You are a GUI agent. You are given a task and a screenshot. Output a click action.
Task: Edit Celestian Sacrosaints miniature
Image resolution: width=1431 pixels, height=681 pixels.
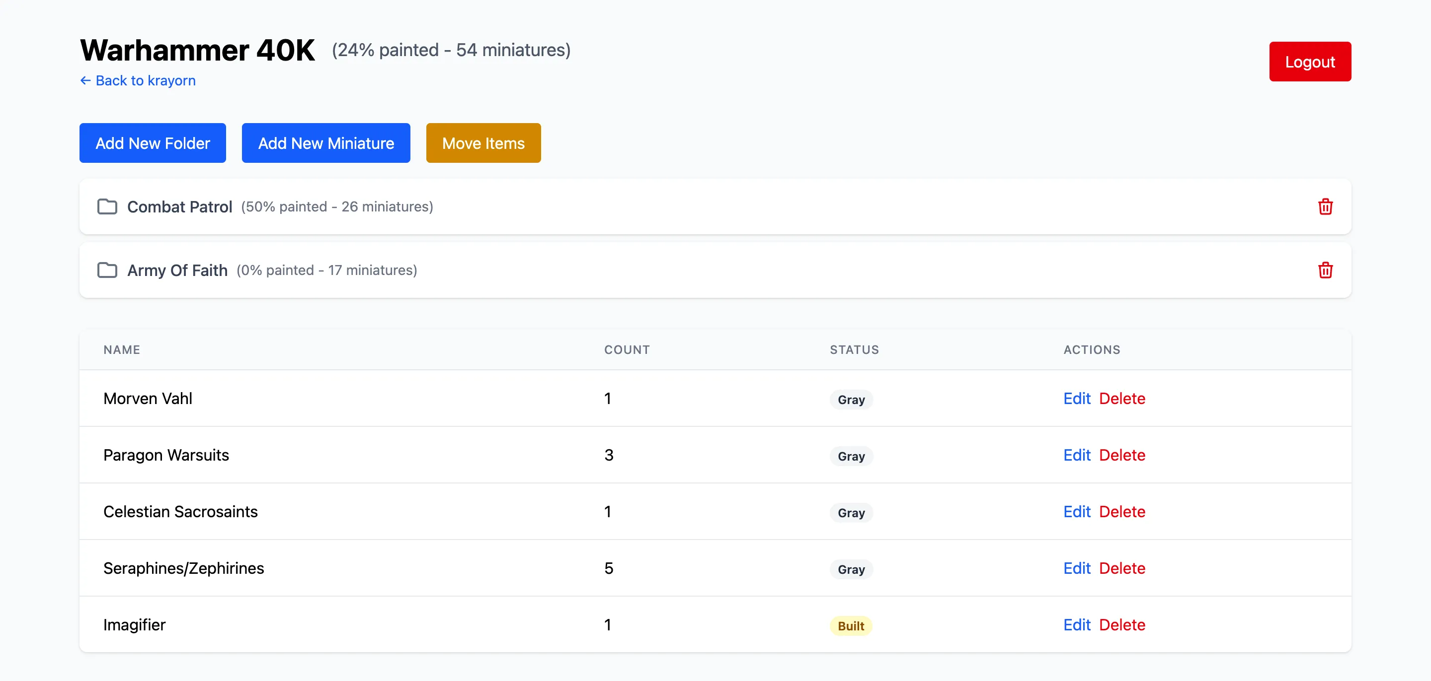[x=1076, y=512]
